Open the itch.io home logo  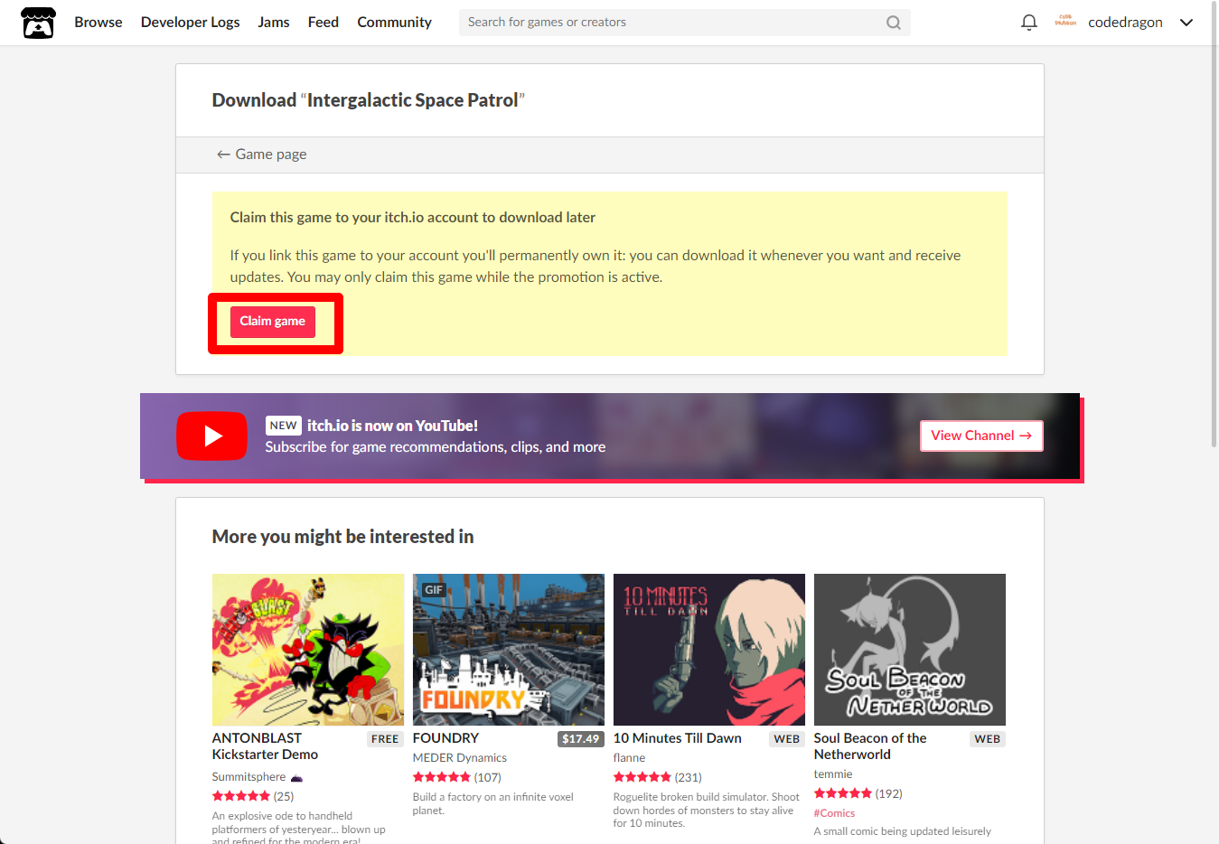click(39, 23)
